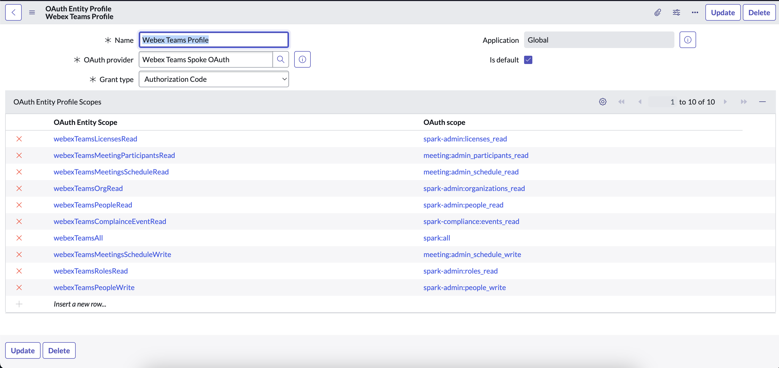The width and height of the screenshot is (779, 368).
Task: Go back using the header back arrow
Action: (13, 12)
